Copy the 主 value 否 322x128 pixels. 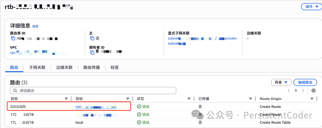click(x=92, y=39)
